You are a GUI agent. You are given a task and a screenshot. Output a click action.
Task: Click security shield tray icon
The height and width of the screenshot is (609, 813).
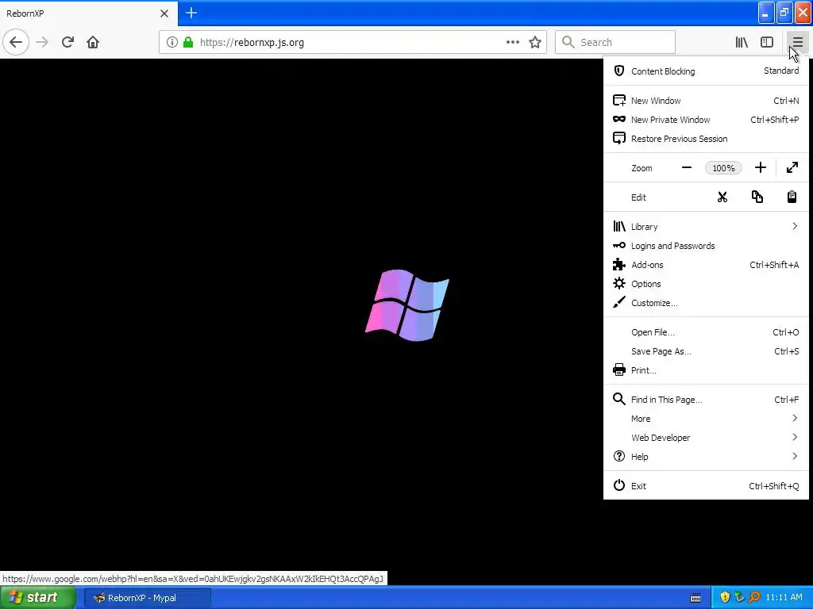click(725, 598)
